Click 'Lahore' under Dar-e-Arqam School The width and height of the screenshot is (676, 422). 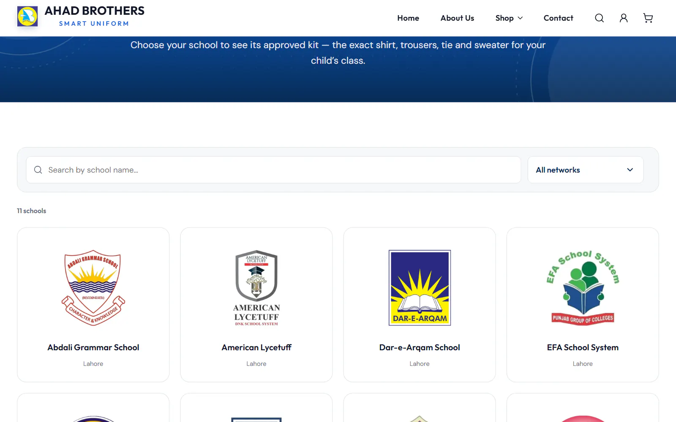click(x=420, y=363)
